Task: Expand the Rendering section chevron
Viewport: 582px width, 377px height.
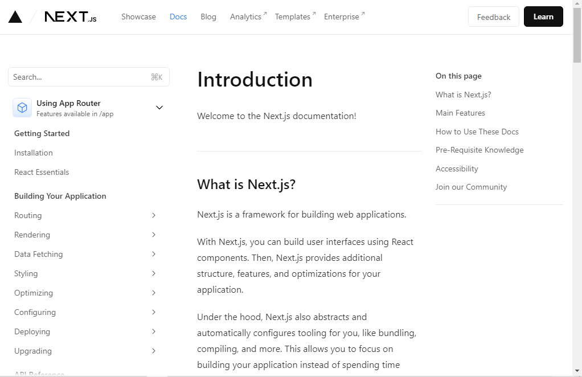Action: 154,235
